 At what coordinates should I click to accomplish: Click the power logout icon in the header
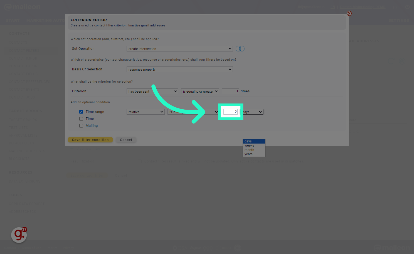pos(407,7)
